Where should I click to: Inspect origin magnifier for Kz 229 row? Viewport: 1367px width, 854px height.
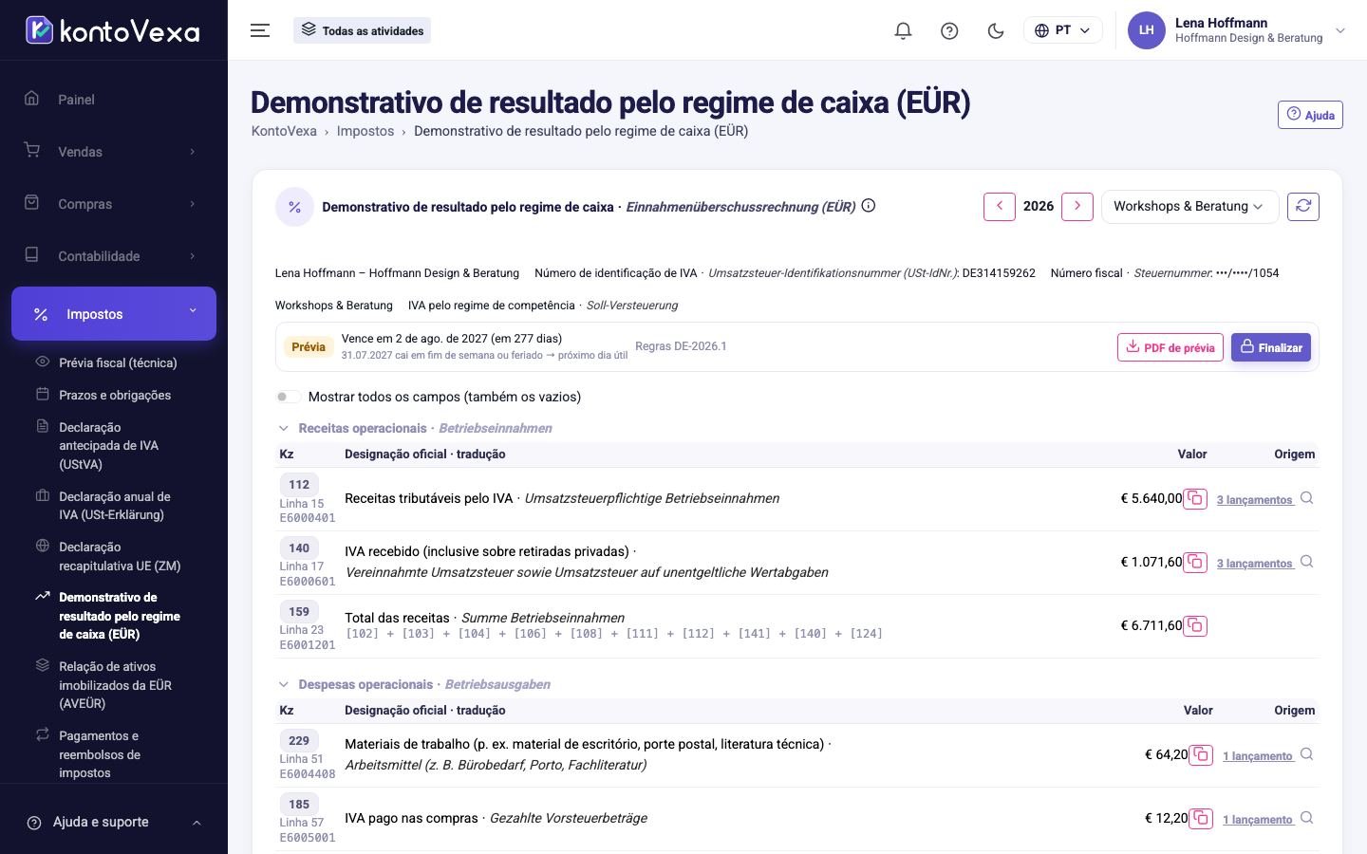click(x=1307, y=754)
